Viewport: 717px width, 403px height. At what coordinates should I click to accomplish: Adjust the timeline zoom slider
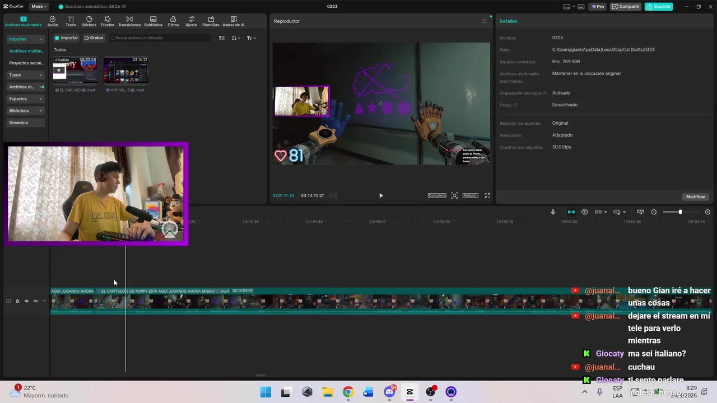pyautogui.click(x=680, y=212)
